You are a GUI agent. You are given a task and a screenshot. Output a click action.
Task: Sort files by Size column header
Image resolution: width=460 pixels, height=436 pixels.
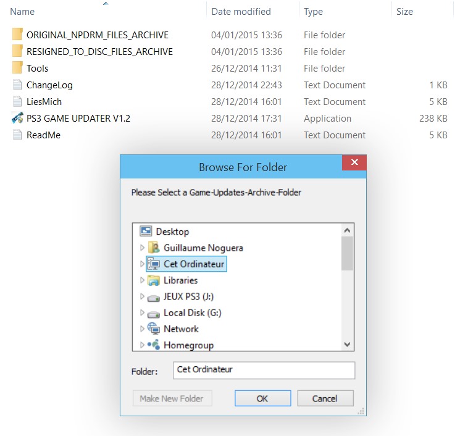[404, 12]
